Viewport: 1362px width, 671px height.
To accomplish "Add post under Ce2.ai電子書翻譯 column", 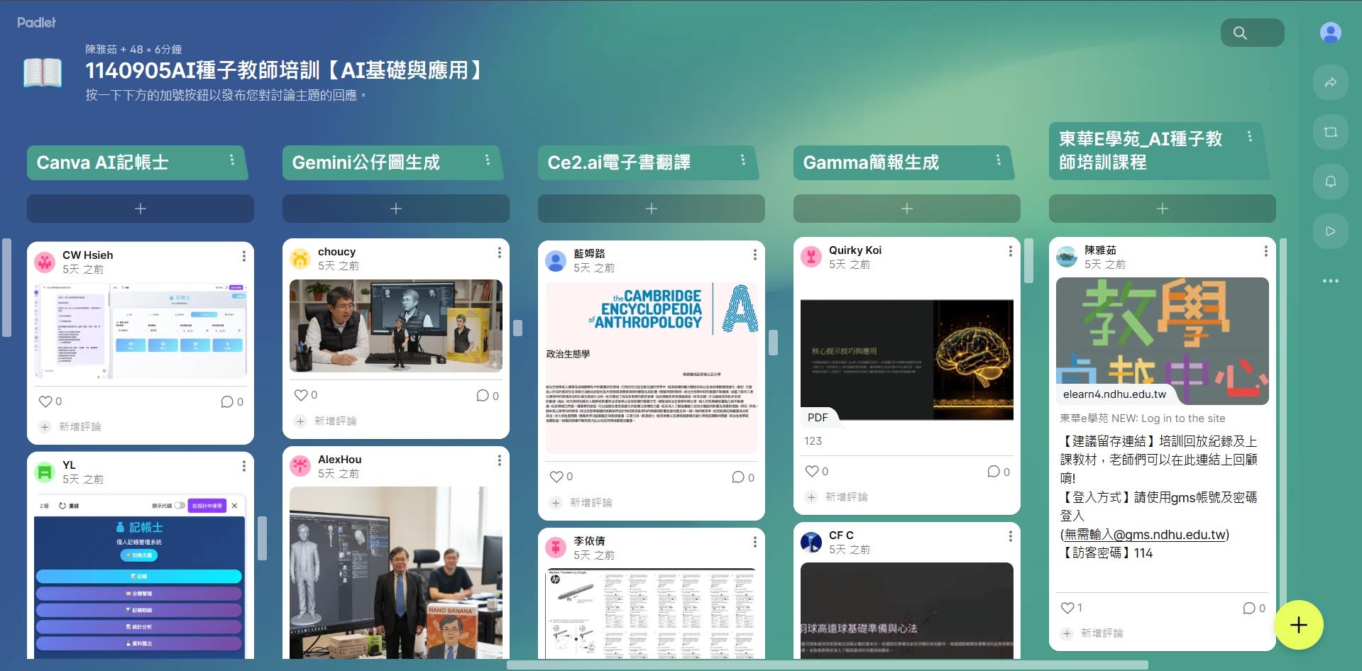I will tap(652, 209).
